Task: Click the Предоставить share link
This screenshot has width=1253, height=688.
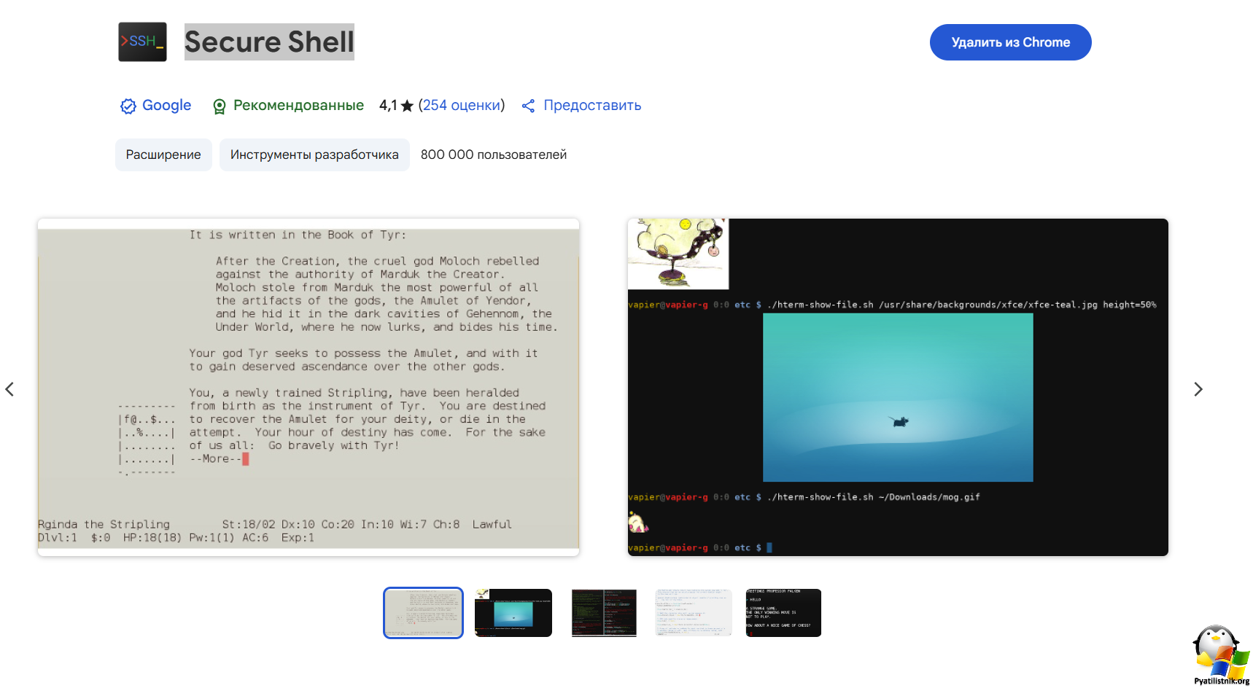Action: (592, 105)
